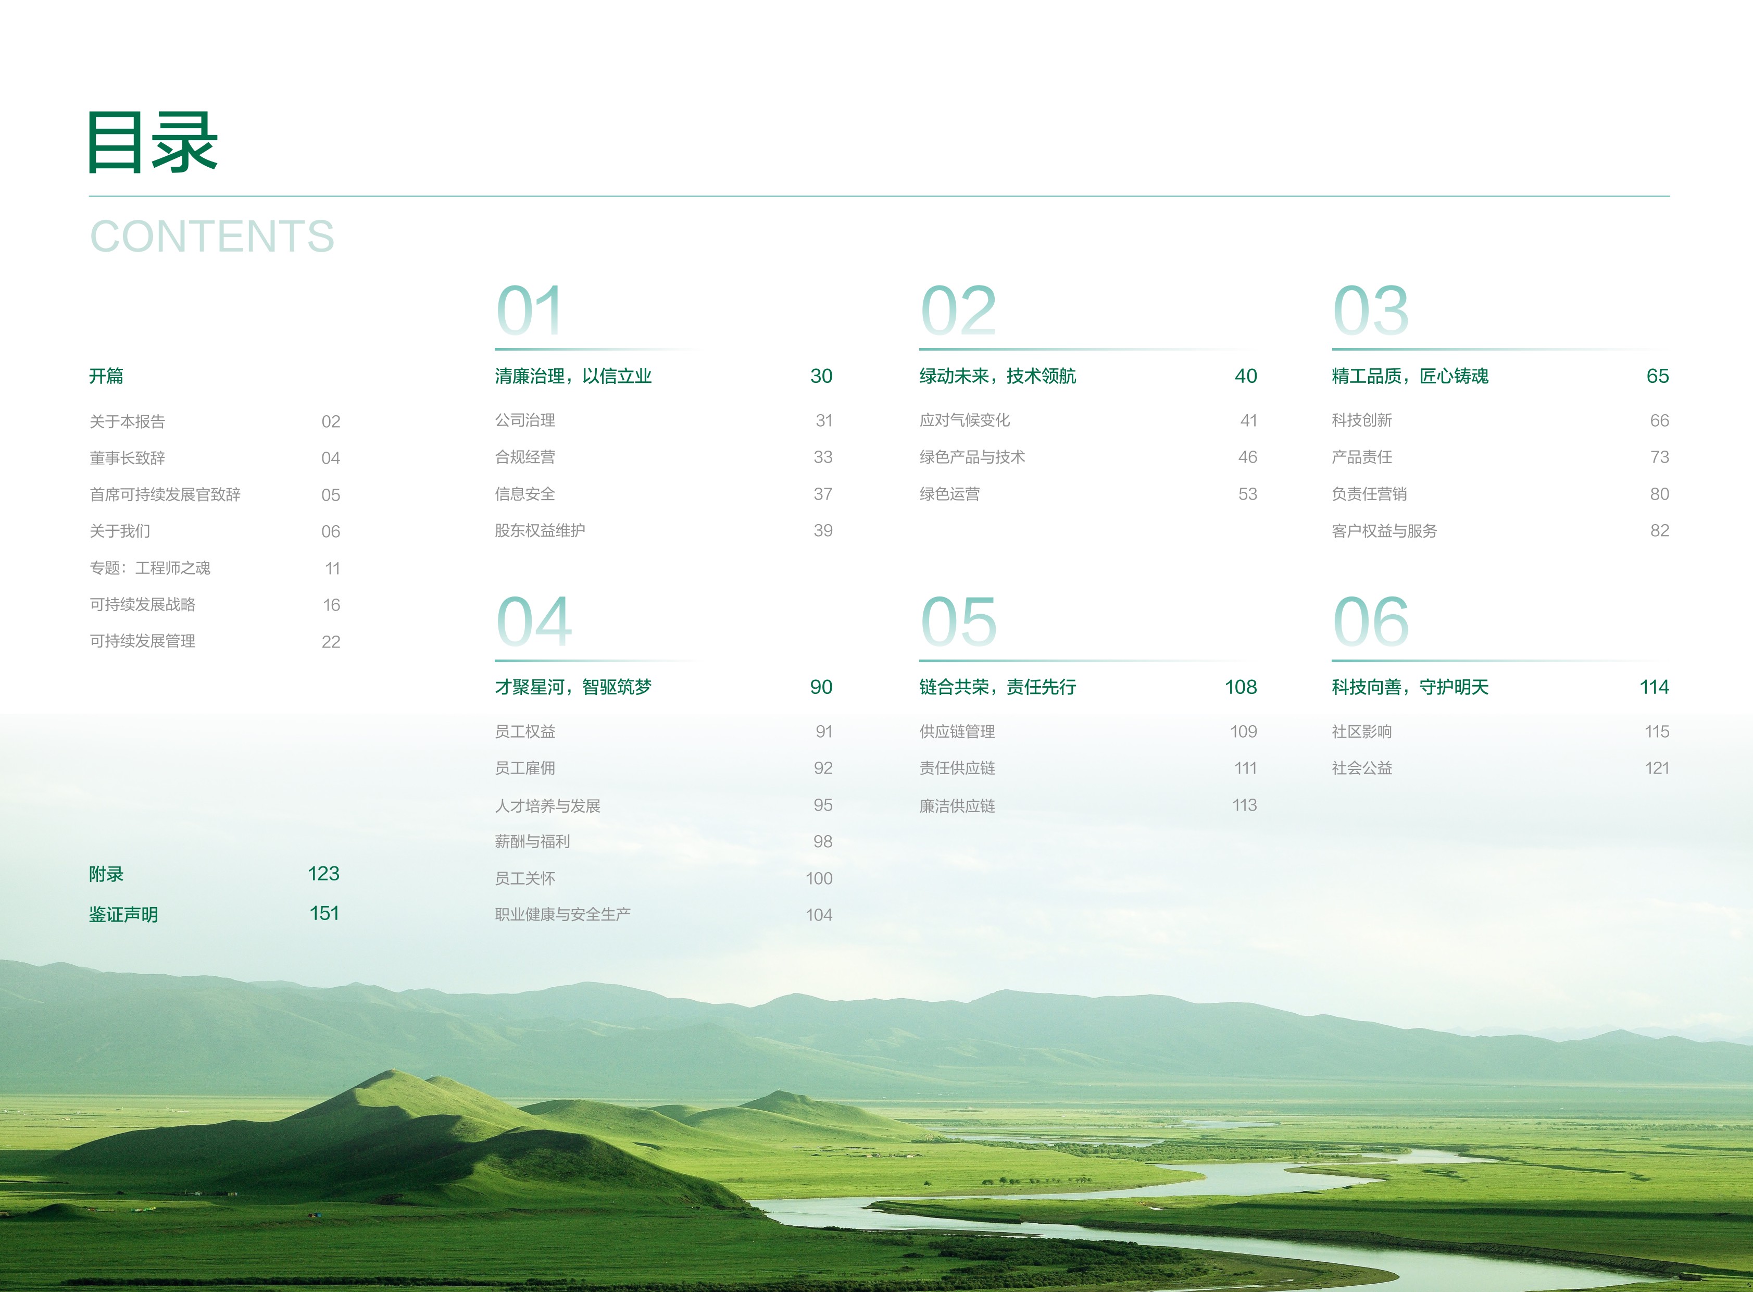Click page number 151 beside 鉴证声明
The width and height of the screenshot is (1753, 1292).
coord(324,913)
